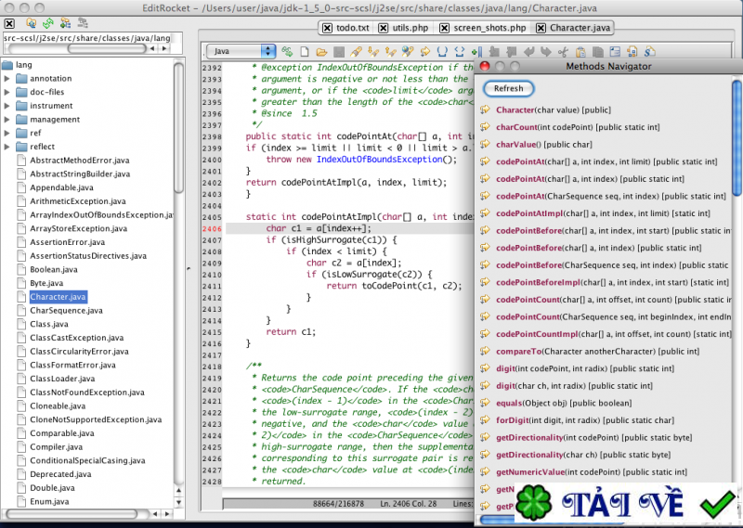Click the arrow icon next to compareTo method
743x528 pixels.
(485, 352)
